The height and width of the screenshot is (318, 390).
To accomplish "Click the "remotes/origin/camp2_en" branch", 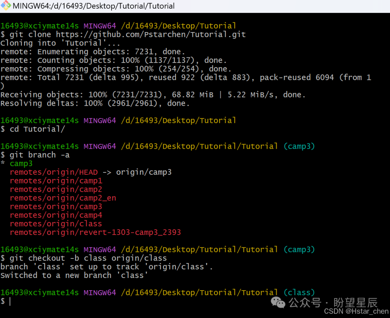I will coord(63,198).
